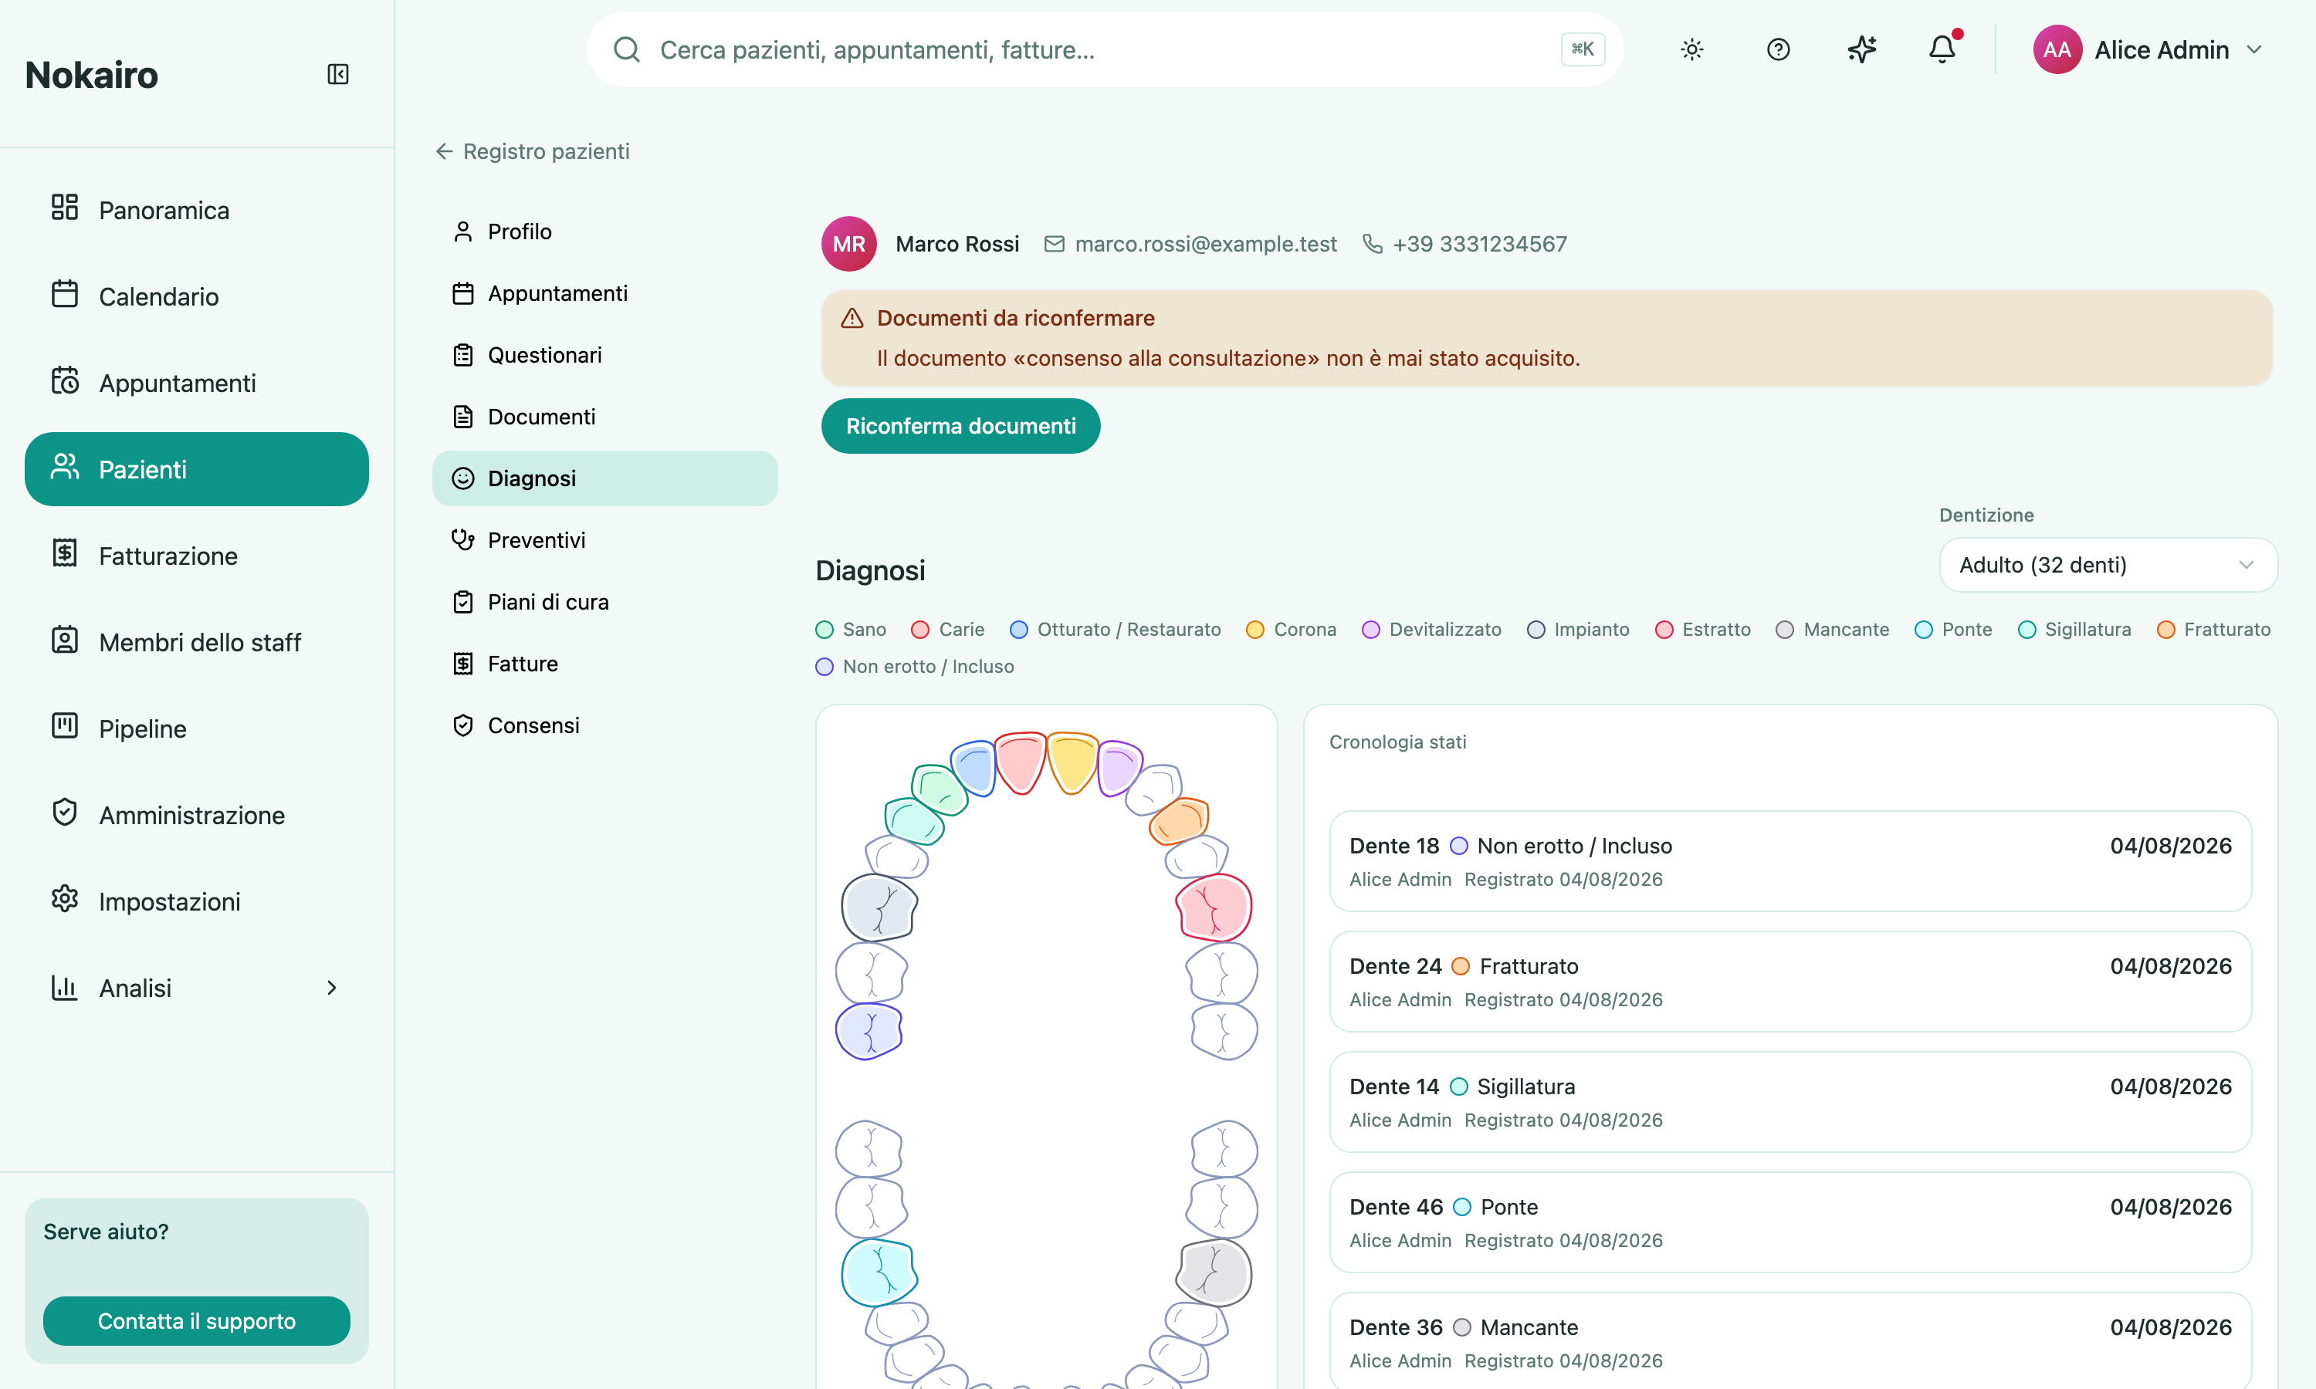Screen dimensions: 2316x1389
Task: Select Corona status in legend
Action: coord(1291,629)
